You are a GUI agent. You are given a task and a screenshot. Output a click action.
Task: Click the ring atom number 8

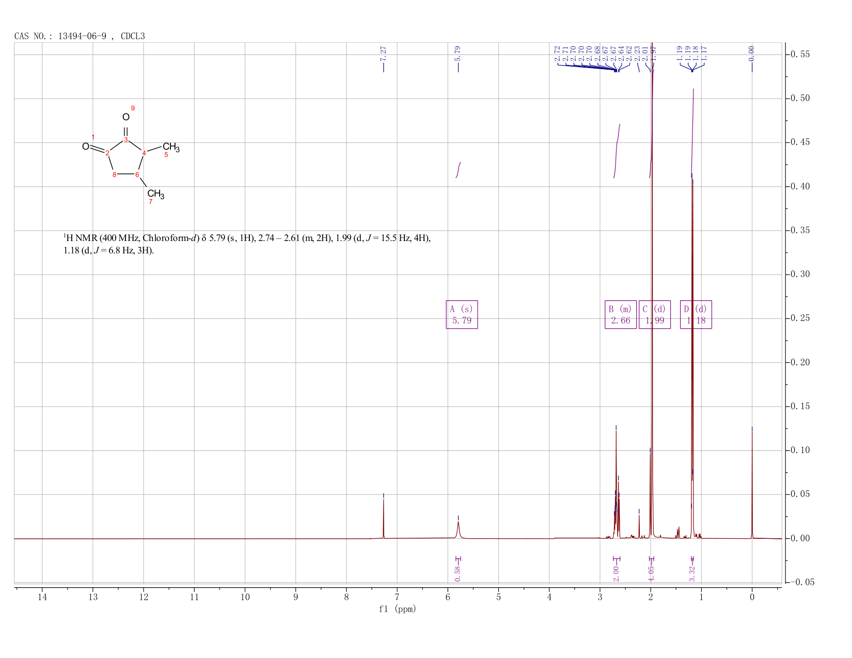(x=114, y=174)
